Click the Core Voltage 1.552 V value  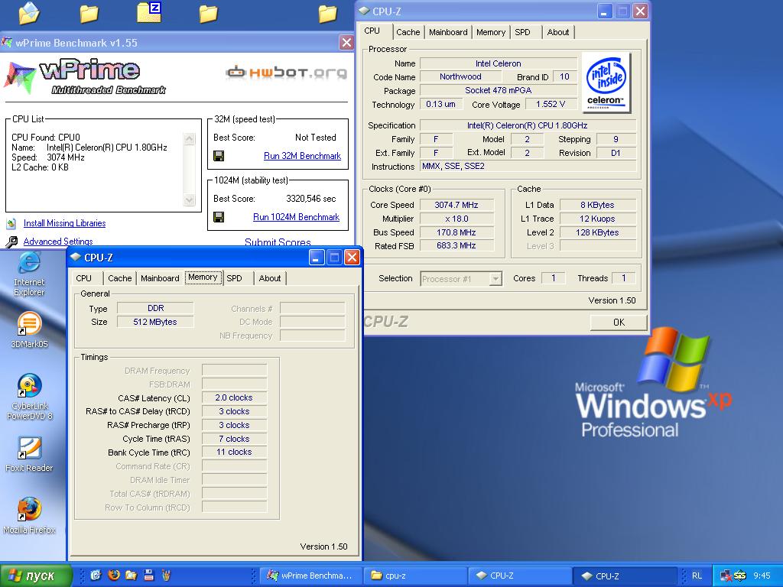click(551, 104)
